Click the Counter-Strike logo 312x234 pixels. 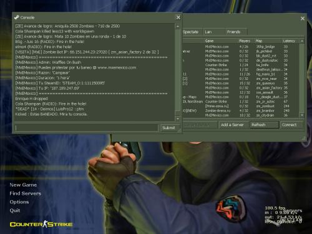pyautogui.click(x=41, y=224)
